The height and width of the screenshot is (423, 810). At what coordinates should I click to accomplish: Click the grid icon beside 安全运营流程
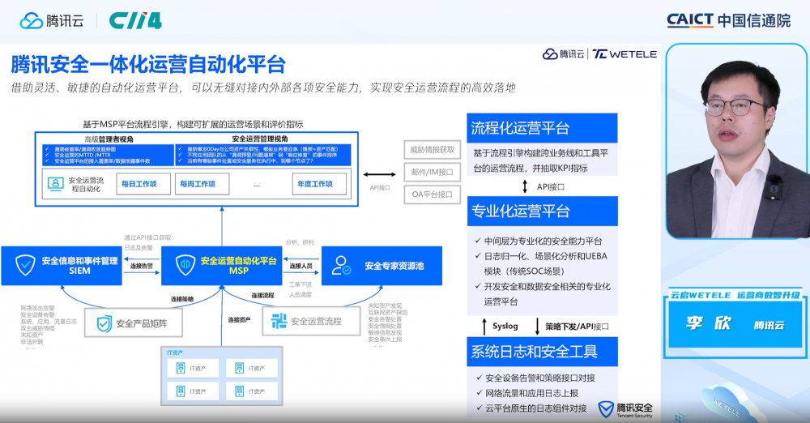click(279, 321)
